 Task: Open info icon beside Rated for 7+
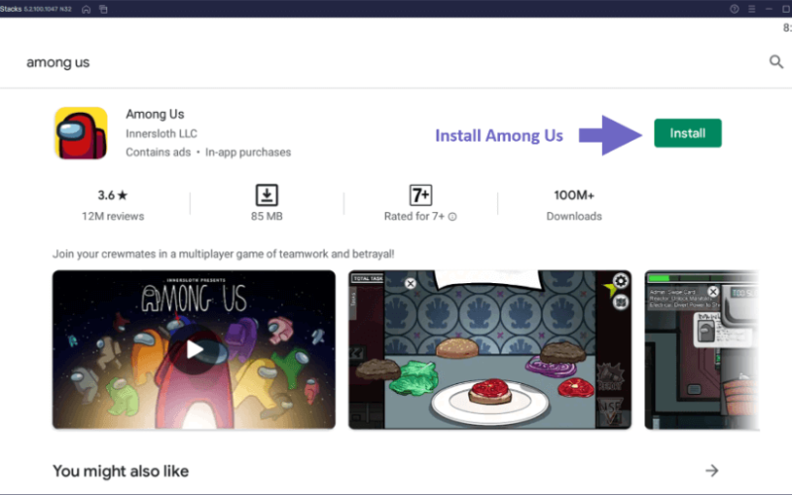click(452, 217)
